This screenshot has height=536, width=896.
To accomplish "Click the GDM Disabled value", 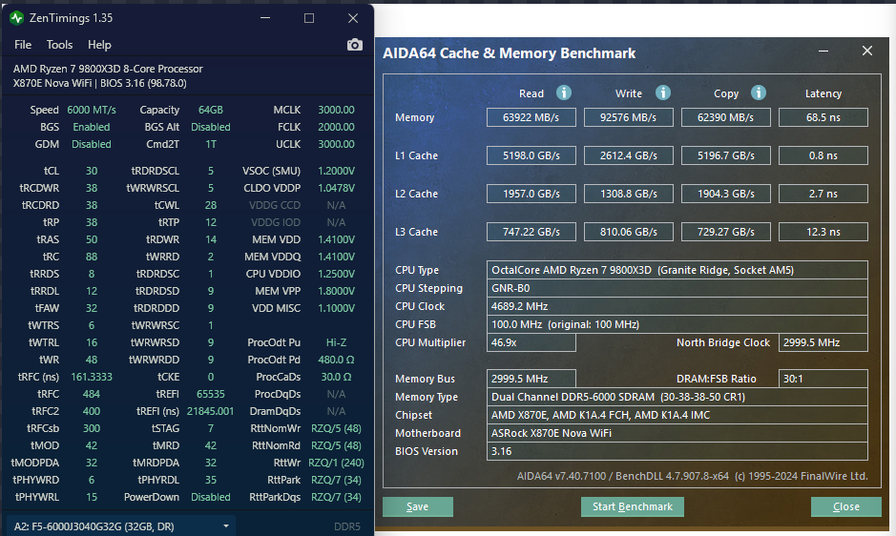I will pos(92,144).
